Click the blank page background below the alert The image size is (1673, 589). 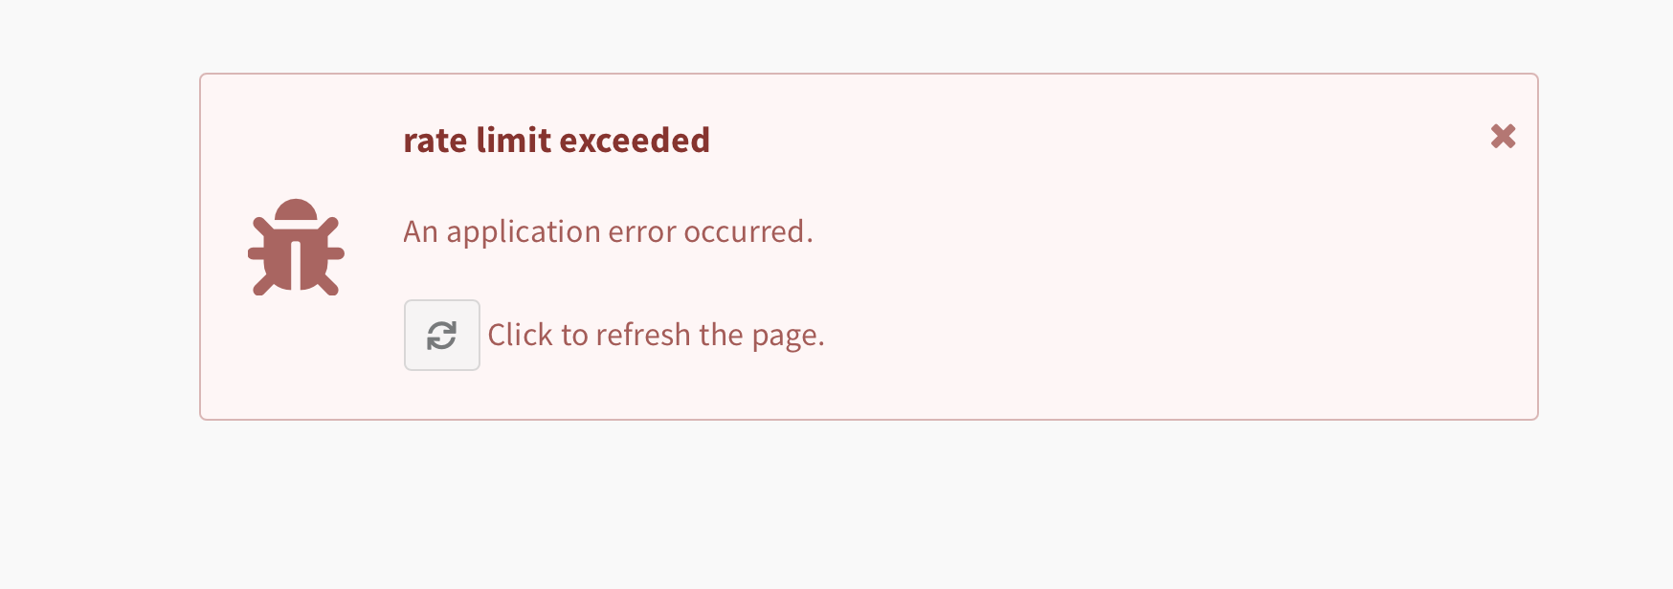coord(836,507)
